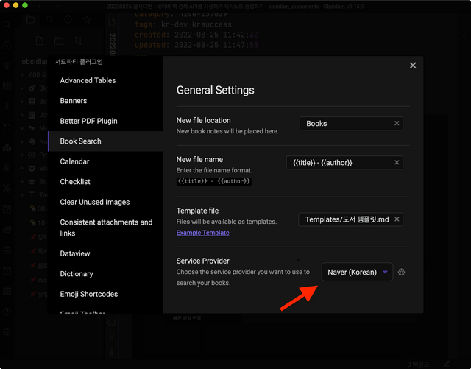Select Clear Unused Images plugin
The width and height of the screenshot is (471, 369).
(x=105, y=202)
